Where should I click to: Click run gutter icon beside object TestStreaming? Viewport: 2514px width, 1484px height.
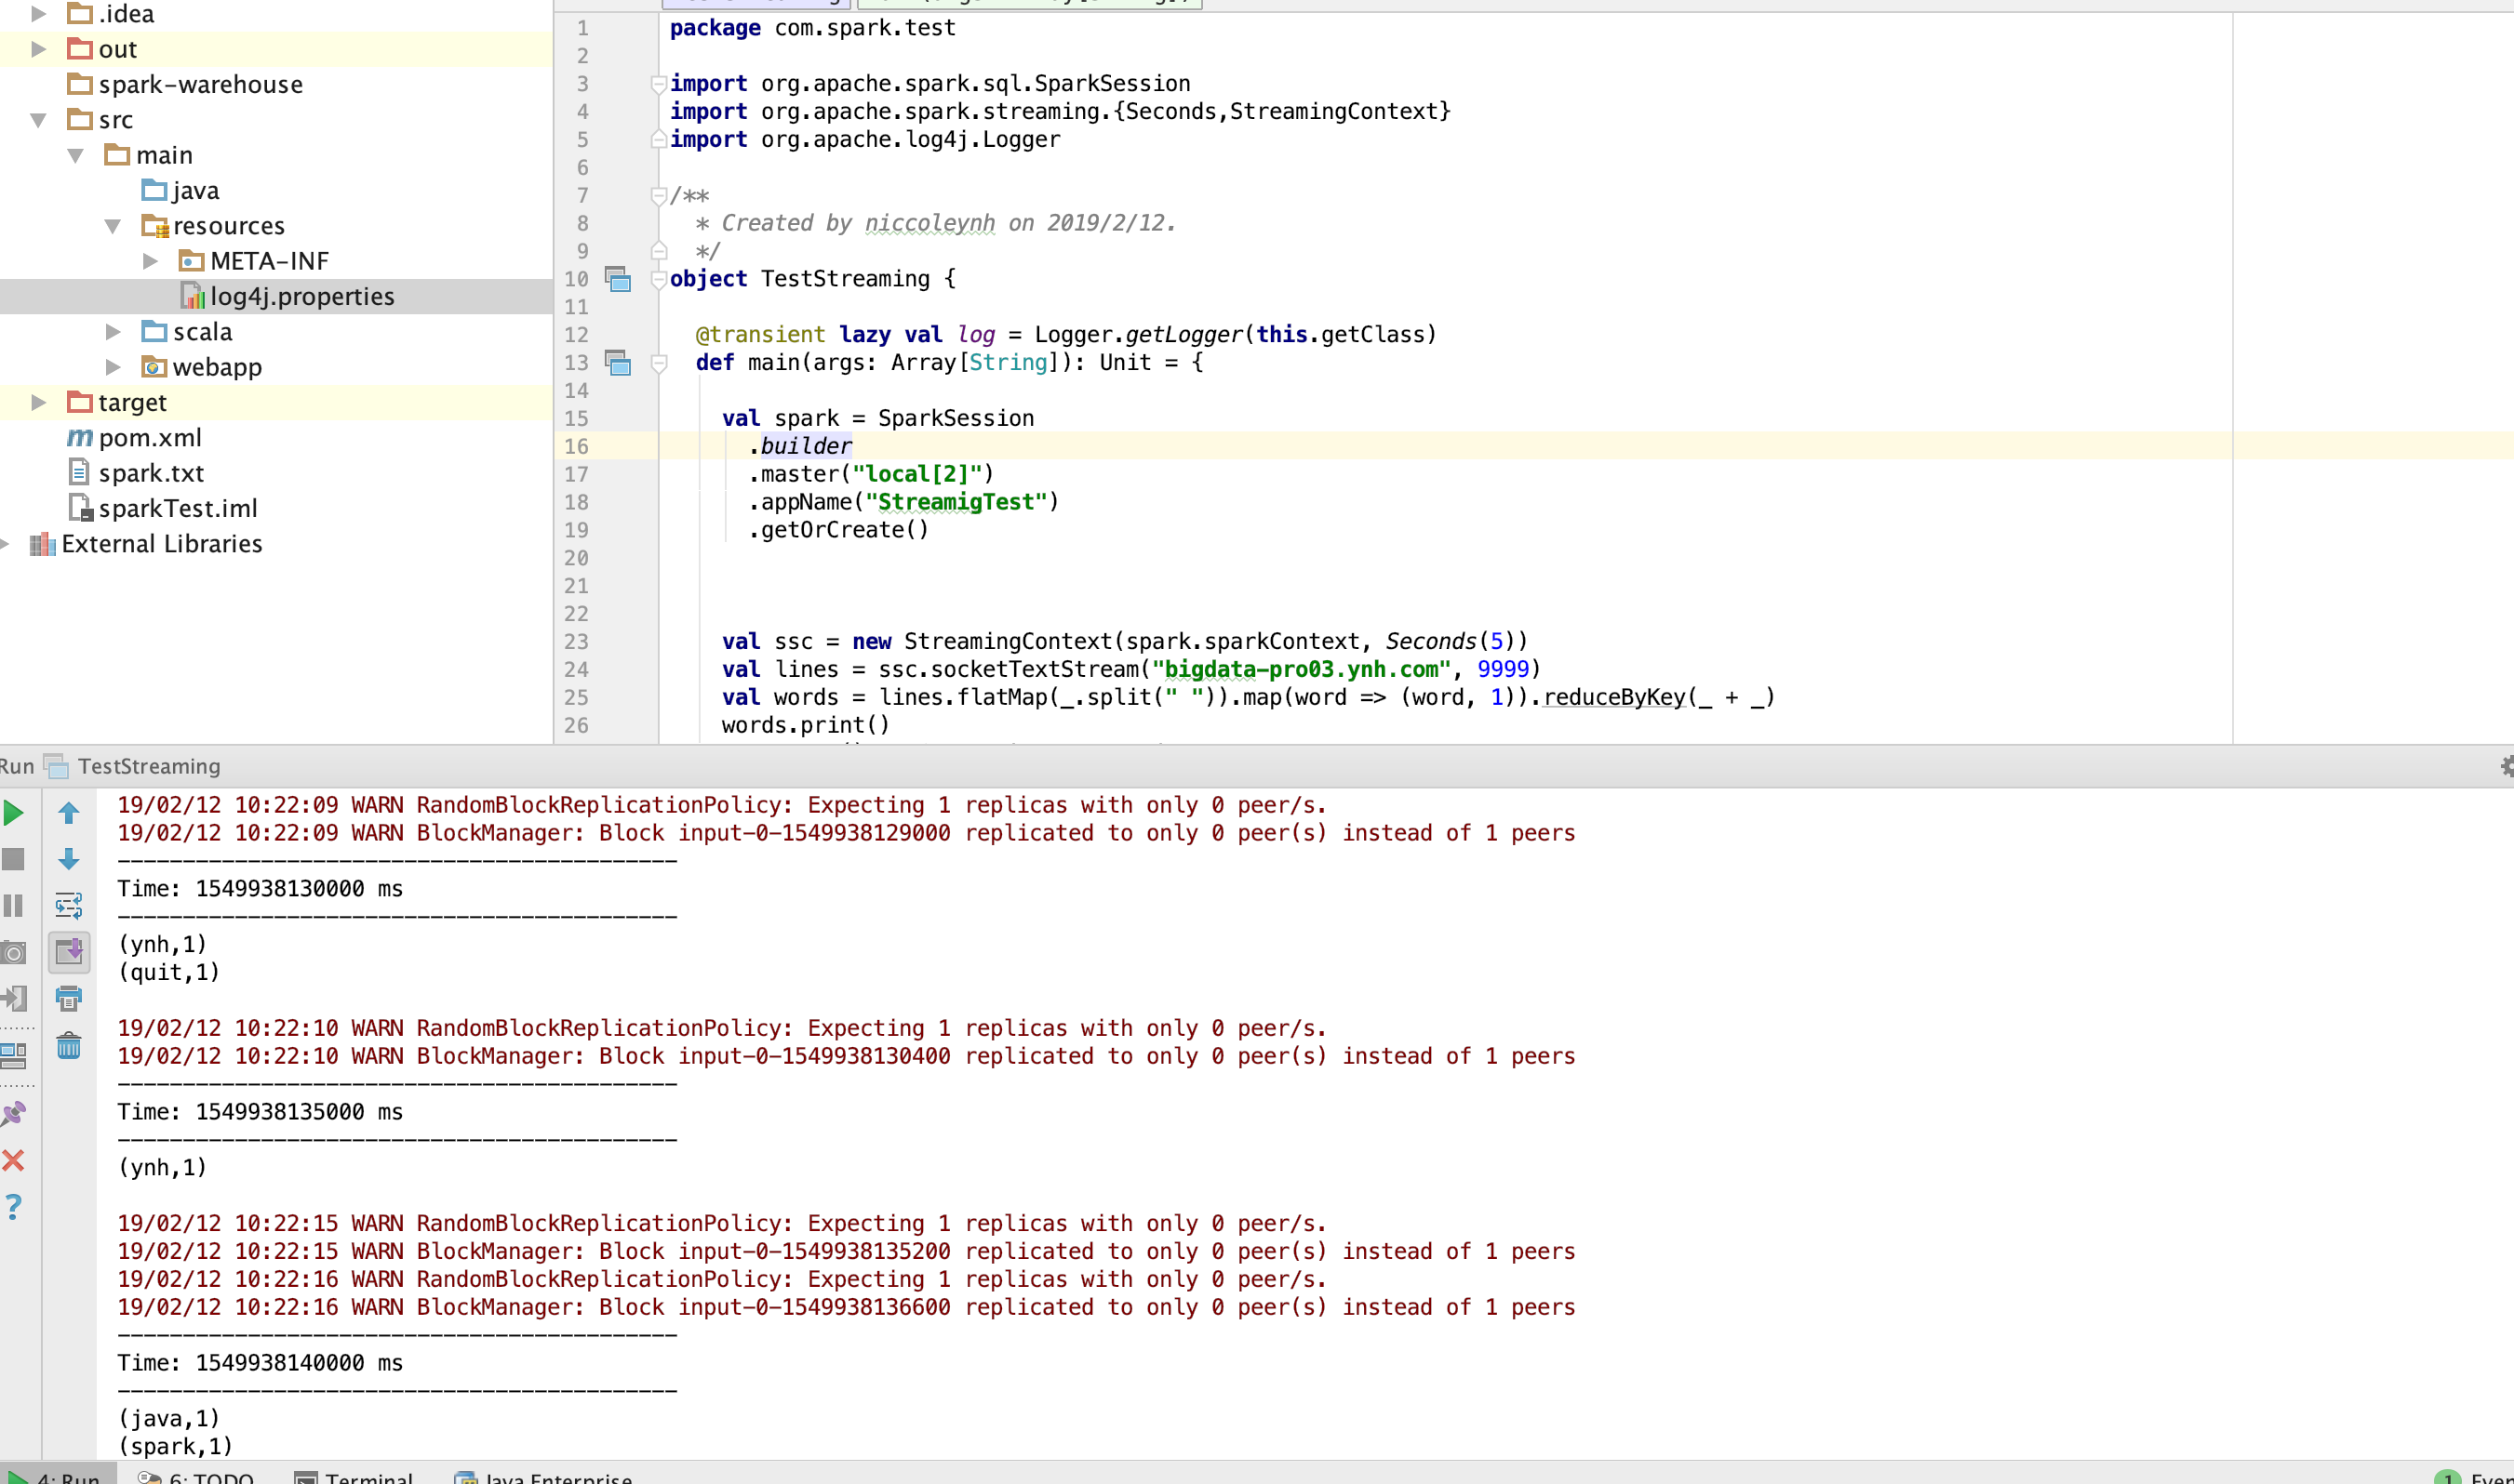coord(618,280)
